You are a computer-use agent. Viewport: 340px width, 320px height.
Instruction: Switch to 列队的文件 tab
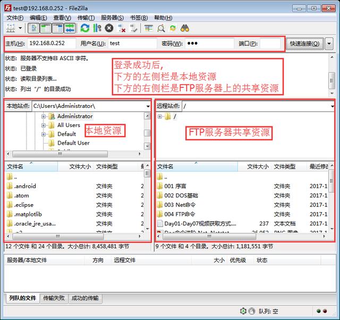pos(22,298)
